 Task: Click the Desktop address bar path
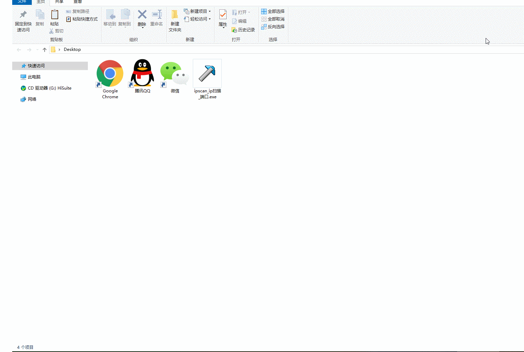(72, 49)
